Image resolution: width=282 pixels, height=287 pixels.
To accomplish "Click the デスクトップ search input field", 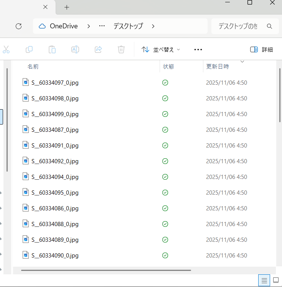I will (238, 26).
